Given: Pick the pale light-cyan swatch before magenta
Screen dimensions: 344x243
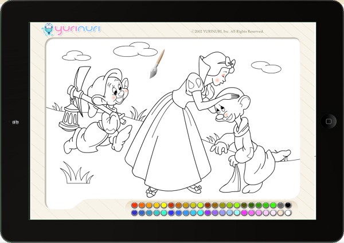Looking at the screenshot, I should (237, 213).
